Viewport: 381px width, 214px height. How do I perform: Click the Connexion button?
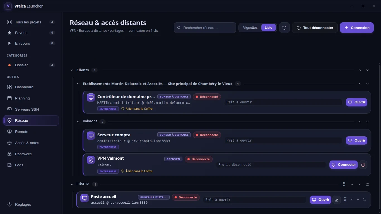click(357, 28)
